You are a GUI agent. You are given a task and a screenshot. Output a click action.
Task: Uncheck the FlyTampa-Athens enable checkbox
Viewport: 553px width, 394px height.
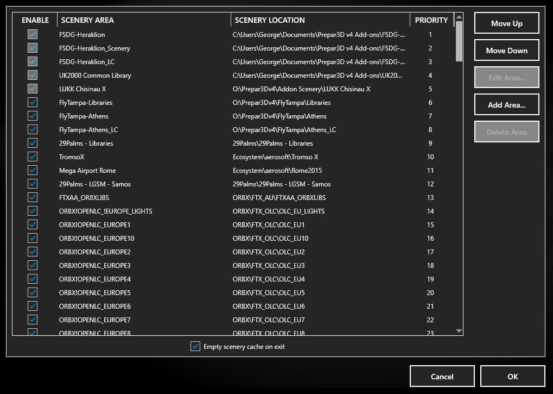coord(33,116)
